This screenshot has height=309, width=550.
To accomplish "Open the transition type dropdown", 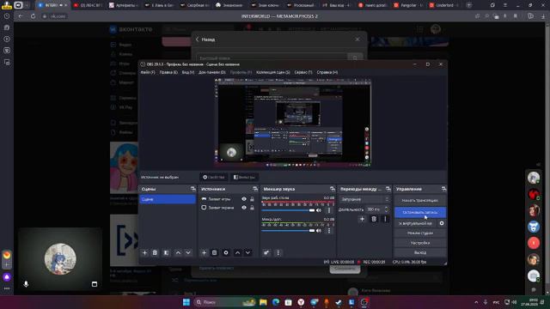I will [x=364, y=199].
